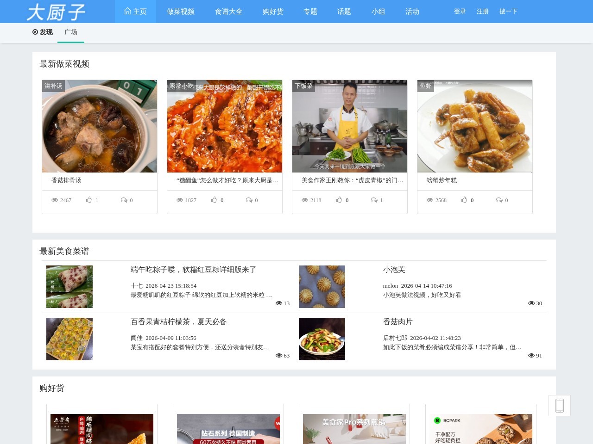Open the 话题 navigation item

(344, 12)
